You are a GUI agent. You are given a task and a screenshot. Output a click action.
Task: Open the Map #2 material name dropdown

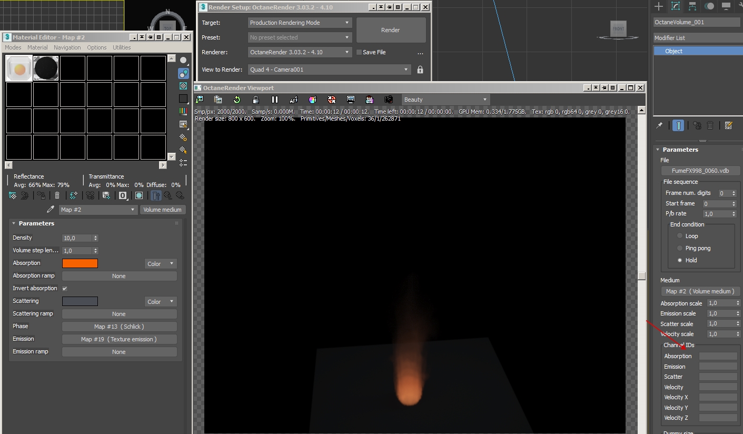pos(98,210)
